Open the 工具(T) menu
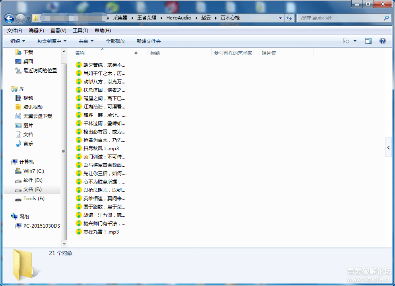The width and height of the screenshot is (395, 286). (x=80, y=31)
